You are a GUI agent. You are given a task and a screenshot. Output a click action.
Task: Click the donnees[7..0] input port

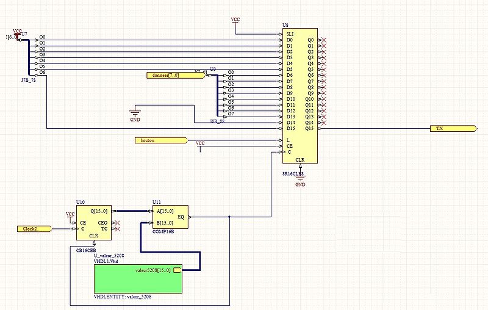click(x=165, y=75)
